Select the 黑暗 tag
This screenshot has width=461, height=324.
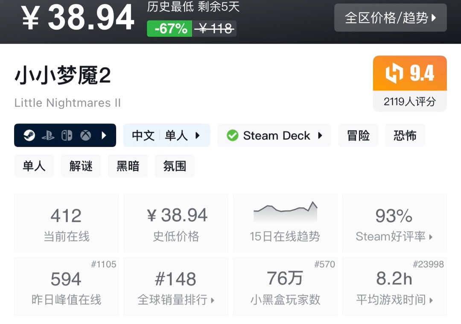pos(128,166)
